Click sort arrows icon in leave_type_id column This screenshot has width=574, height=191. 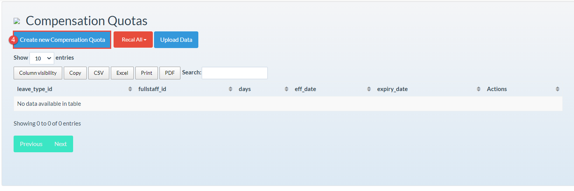130,89
